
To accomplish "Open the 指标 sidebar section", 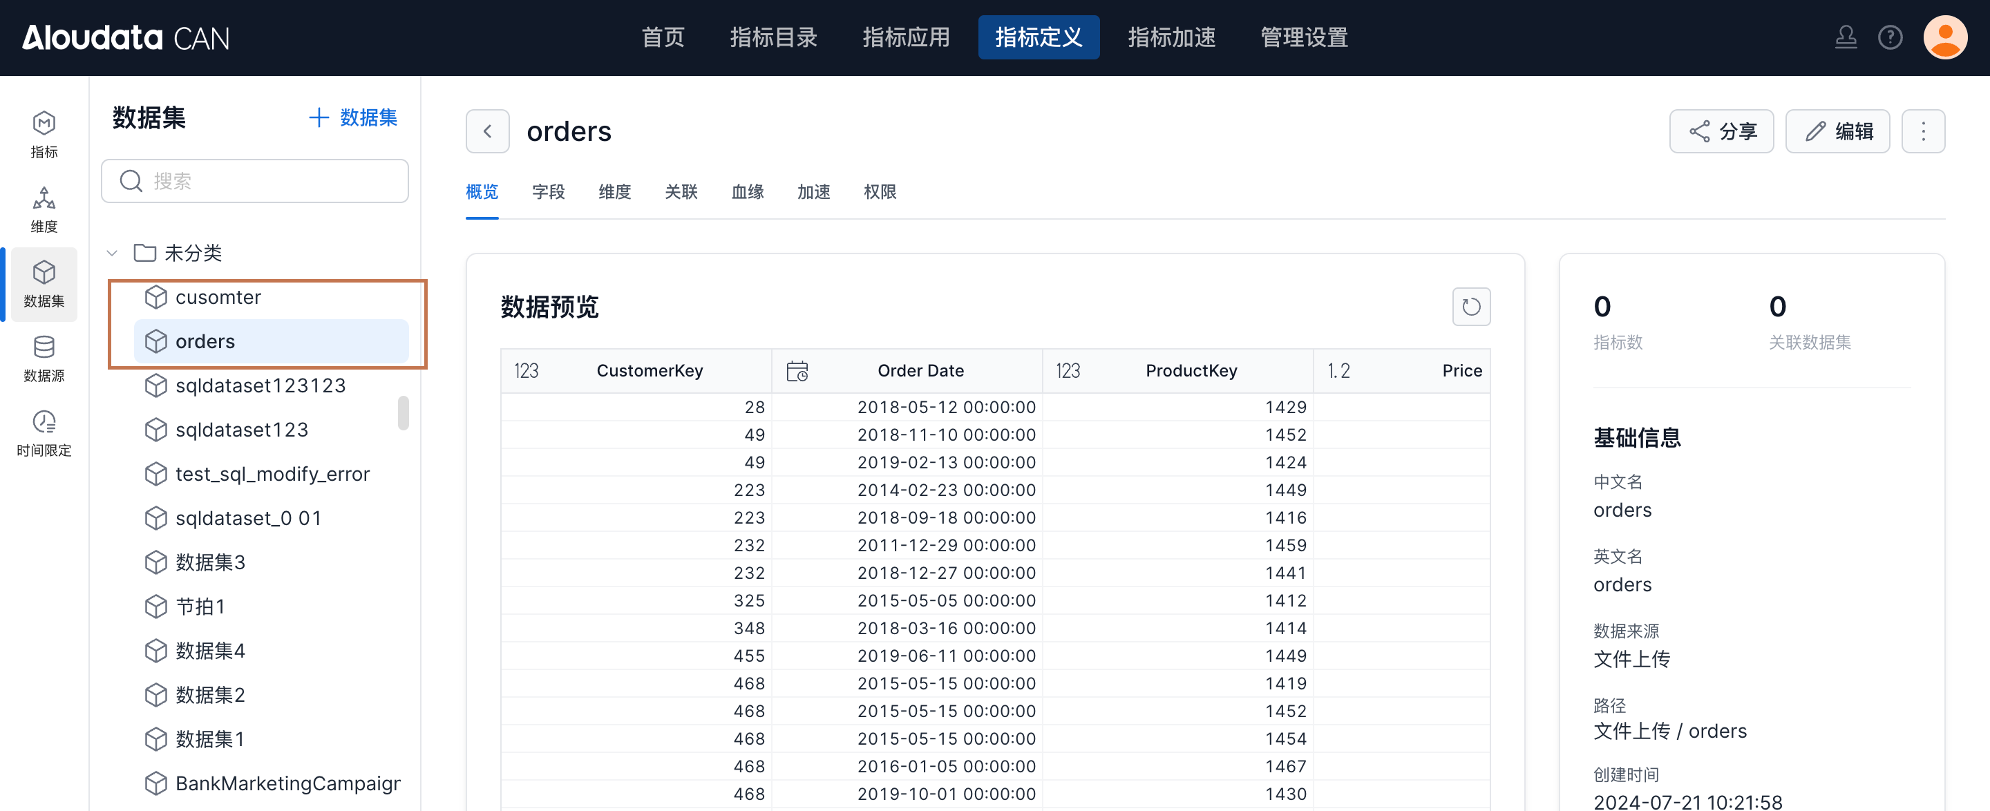I will [x=44, y=135].
